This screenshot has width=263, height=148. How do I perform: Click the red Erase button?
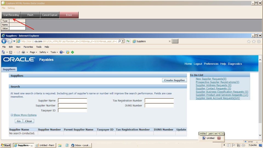point(69,15)
